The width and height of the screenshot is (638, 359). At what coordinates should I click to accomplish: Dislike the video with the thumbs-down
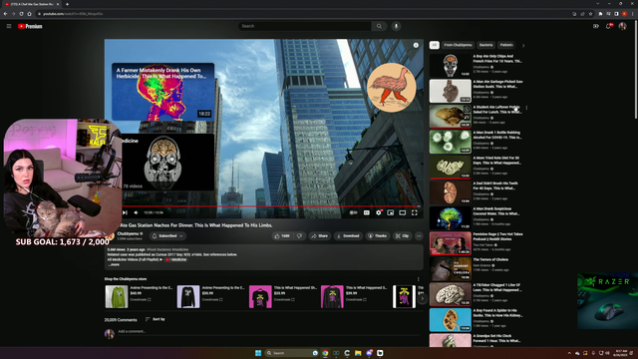point(299,236)
